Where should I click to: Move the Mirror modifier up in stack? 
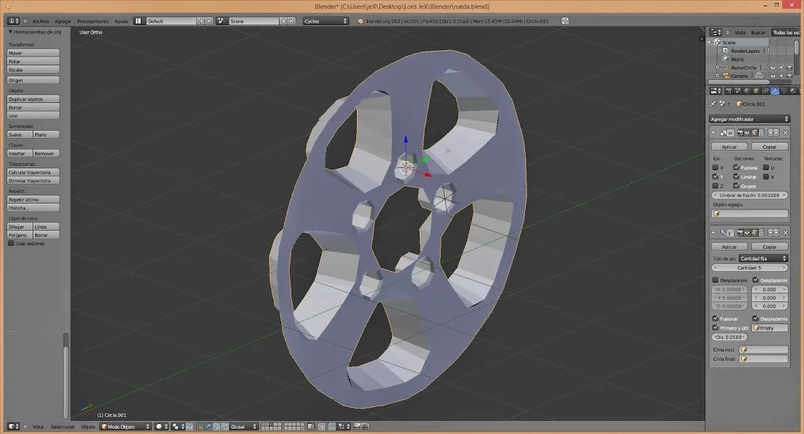(x=771, y=133)
